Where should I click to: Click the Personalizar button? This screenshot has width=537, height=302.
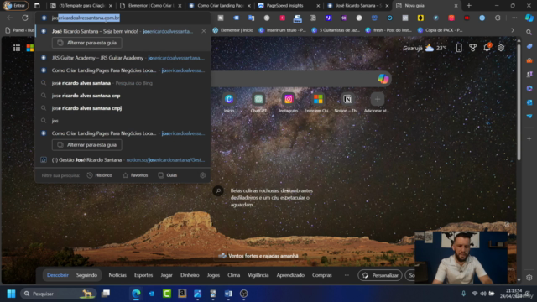click(380, 275)
